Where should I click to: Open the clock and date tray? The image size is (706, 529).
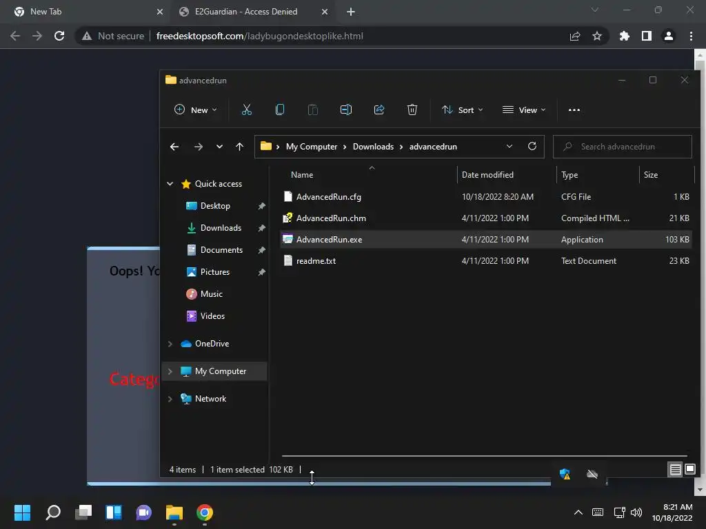click(x=672, y=512)
